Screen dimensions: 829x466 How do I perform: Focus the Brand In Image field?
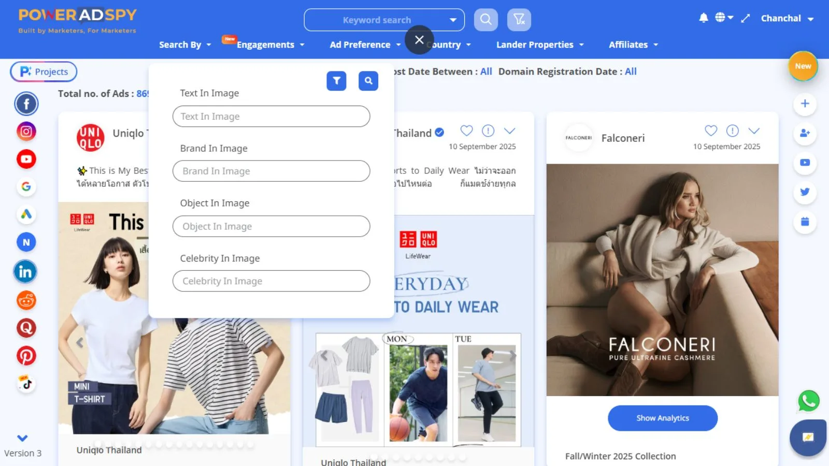[271, 171]
